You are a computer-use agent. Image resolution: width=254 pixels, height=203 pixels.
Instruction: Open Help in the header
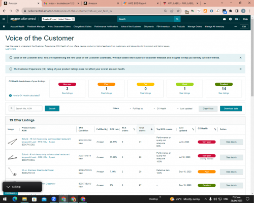245,19
